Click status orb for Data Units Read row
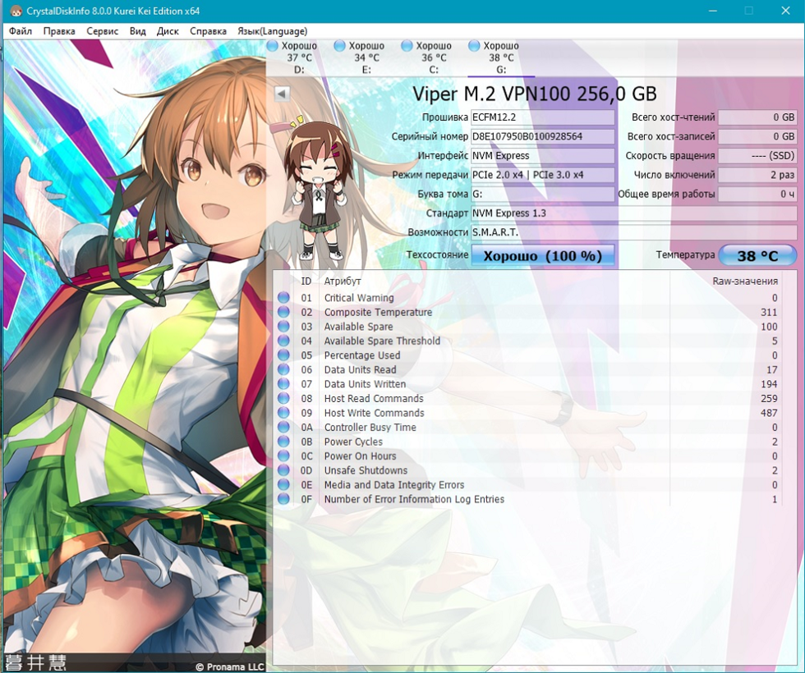The image size is (805, 673). click(283, 369)
